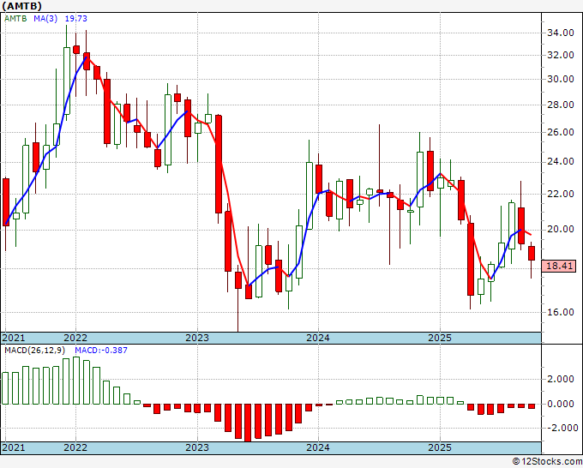
Task: Click the AMTB legend label
Action: [x=15, y=19]
